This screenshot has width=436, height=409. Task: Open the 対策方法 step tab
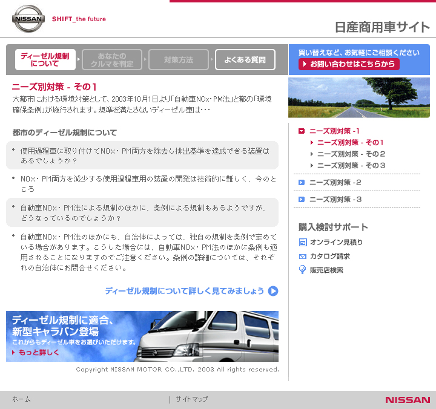pos(178,60)
